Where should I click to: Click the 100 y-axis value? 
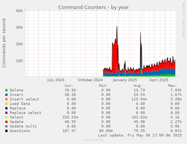point(19,61)
